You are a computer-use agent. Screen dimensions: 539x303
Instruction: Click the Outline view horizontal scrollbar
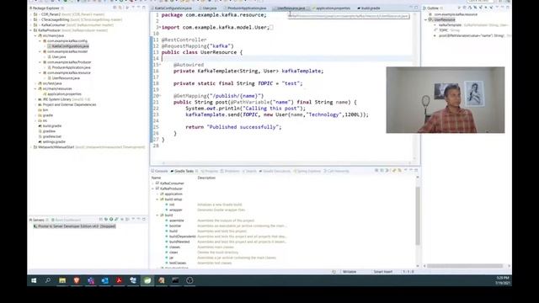[x=465, y=266]
